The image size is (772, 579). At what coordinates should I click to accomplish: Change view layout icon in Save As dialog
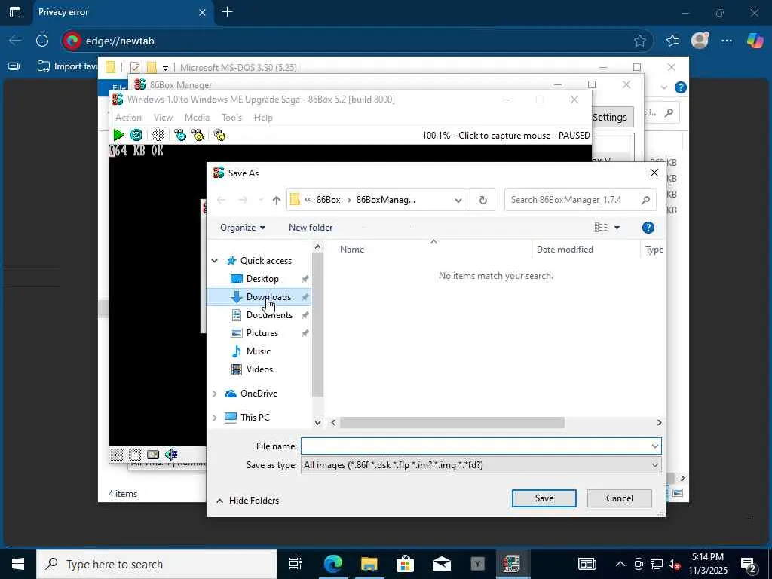tap(601, 228)
